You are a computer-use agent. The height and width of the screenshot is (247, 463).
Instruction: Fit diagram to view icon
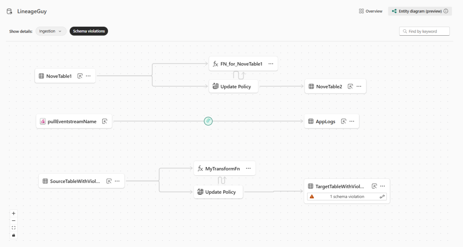(14, 228)
